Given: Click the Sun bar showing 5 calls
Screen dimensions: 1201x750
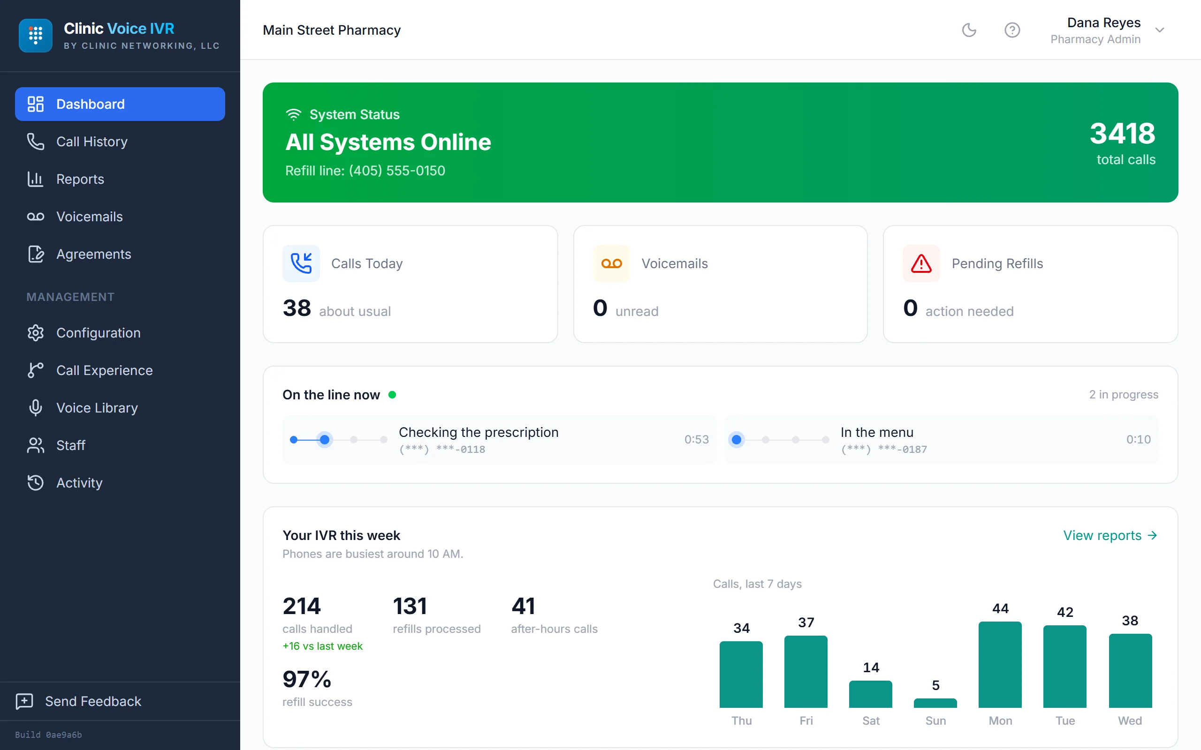Looking at the screenshot, I should 935,703.
